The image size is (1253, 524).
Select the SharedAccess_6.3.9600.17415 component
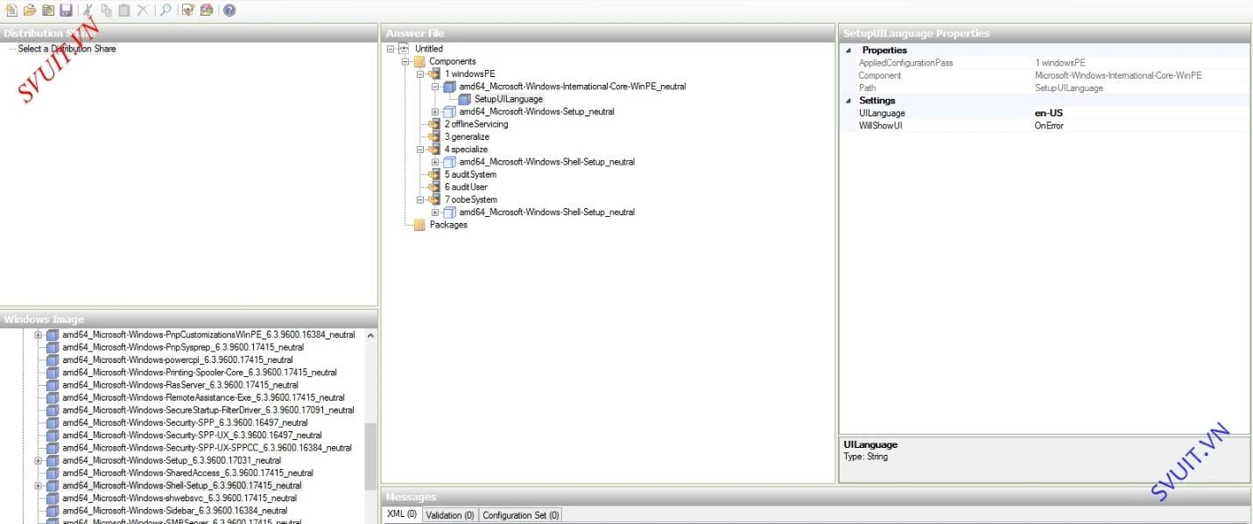(187, 473)
